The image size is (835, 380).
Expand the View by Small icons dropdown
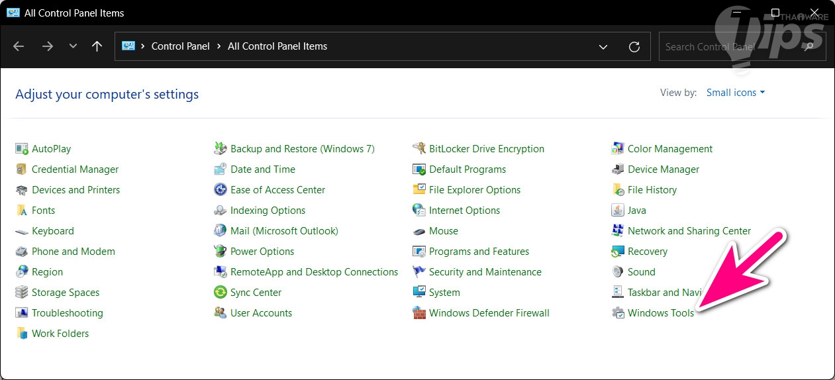[x=735, y=93]
